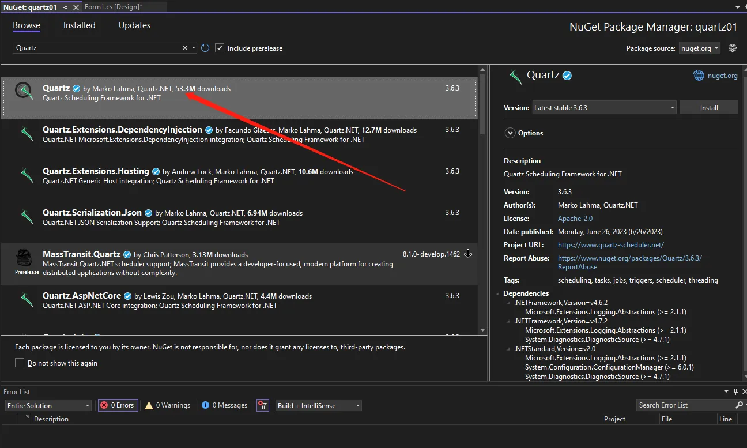Click the Quartz.Serialization.Json package icon
The width and height of the screenshot is (747, 448).
pyautogui.click(x=26, y=217)
